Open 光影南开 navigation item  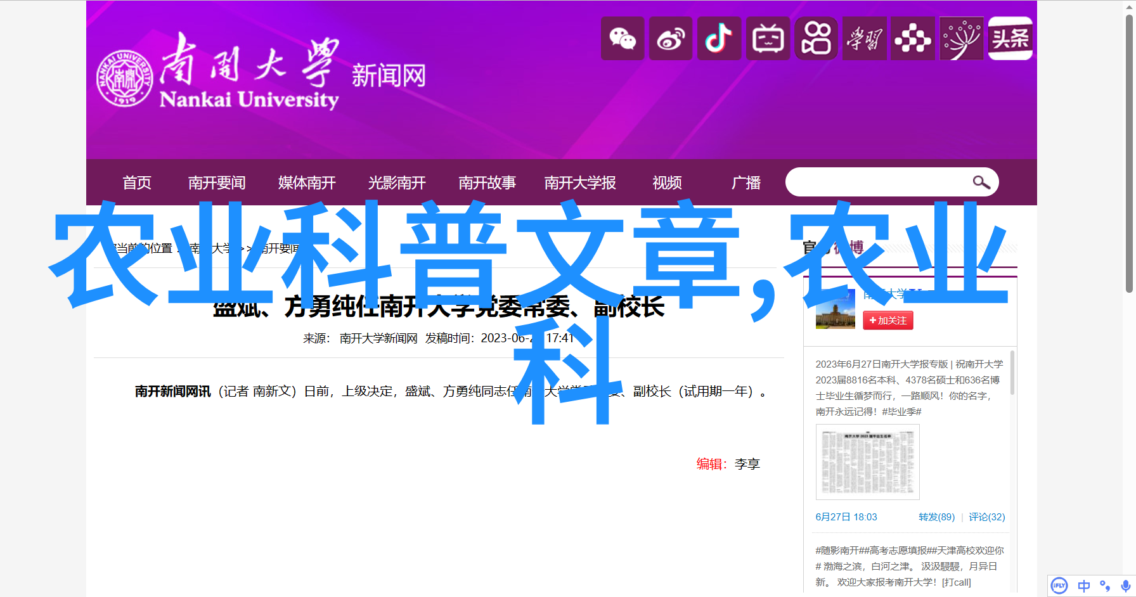pos(397,183)
